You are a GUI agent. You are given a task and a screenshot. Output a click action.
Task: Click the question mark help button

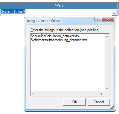click(98, 19)
